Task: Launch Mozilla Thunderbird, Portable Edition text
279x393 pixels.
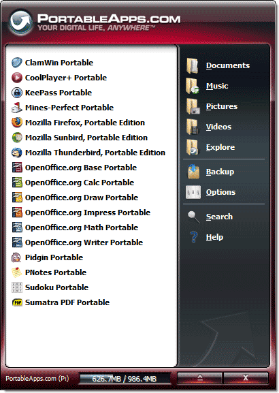Action: point(95,153)
